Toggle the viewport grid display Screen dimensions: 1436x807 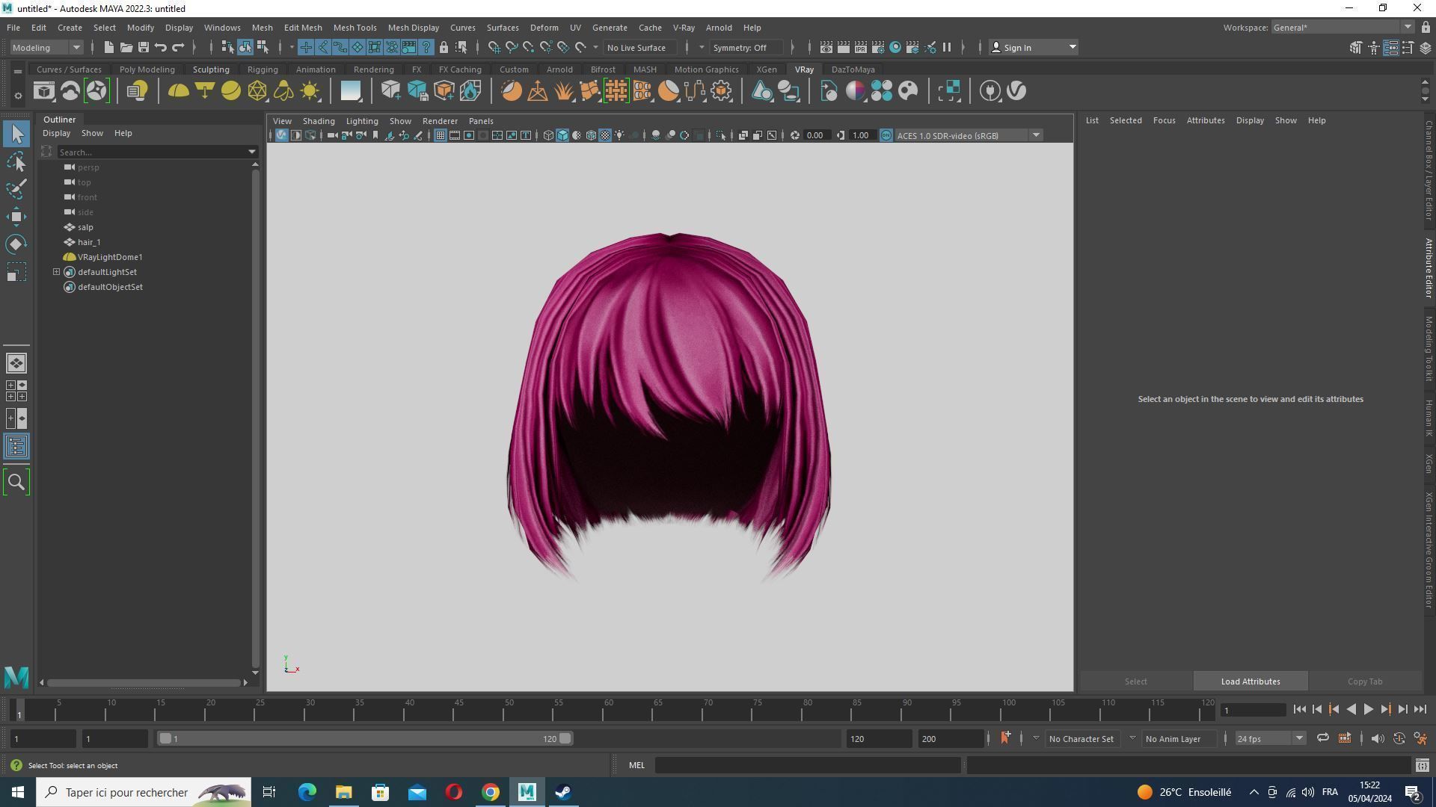tap(440, 135)
